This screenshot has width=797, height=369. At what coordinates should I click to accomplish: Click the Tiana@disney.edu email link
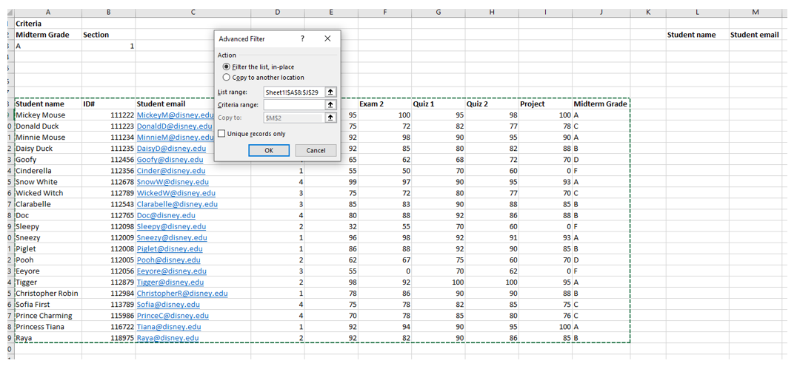168,327
